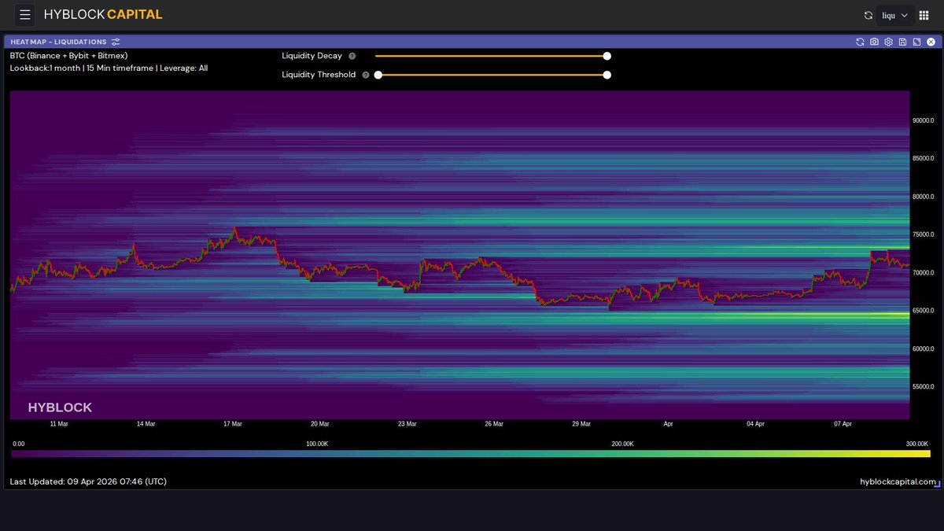Click the Liquidity Decay help icon

(x=352, y=56)
